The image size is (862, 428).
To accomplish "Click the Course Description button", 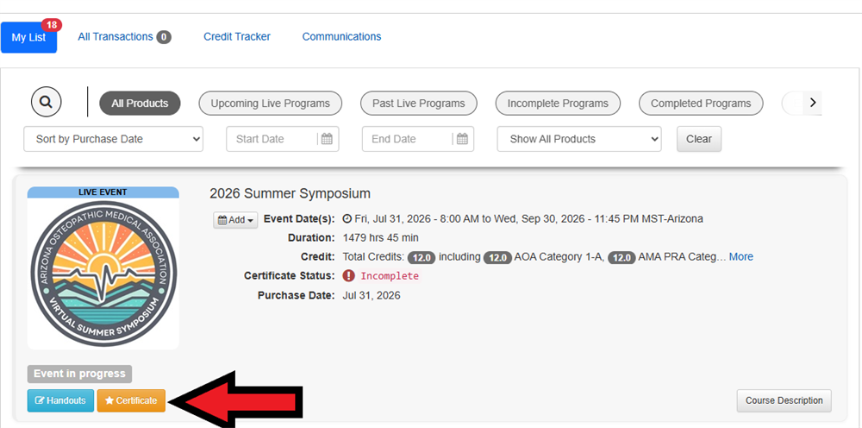I will (x=784, y=400).
